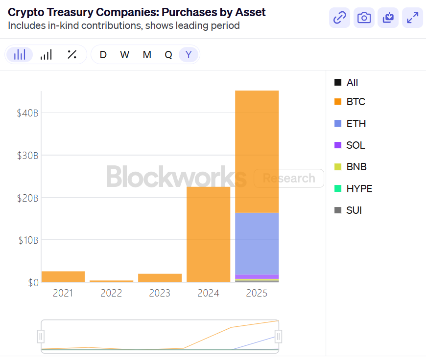The width and height of the screenshot is (426, 364).
Task: Click the 2025 stacked bar ETH segment
Action: click(x=257, y=243)
